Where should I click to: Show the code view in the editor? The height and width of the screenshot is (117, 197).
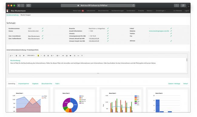click(78, 56)
